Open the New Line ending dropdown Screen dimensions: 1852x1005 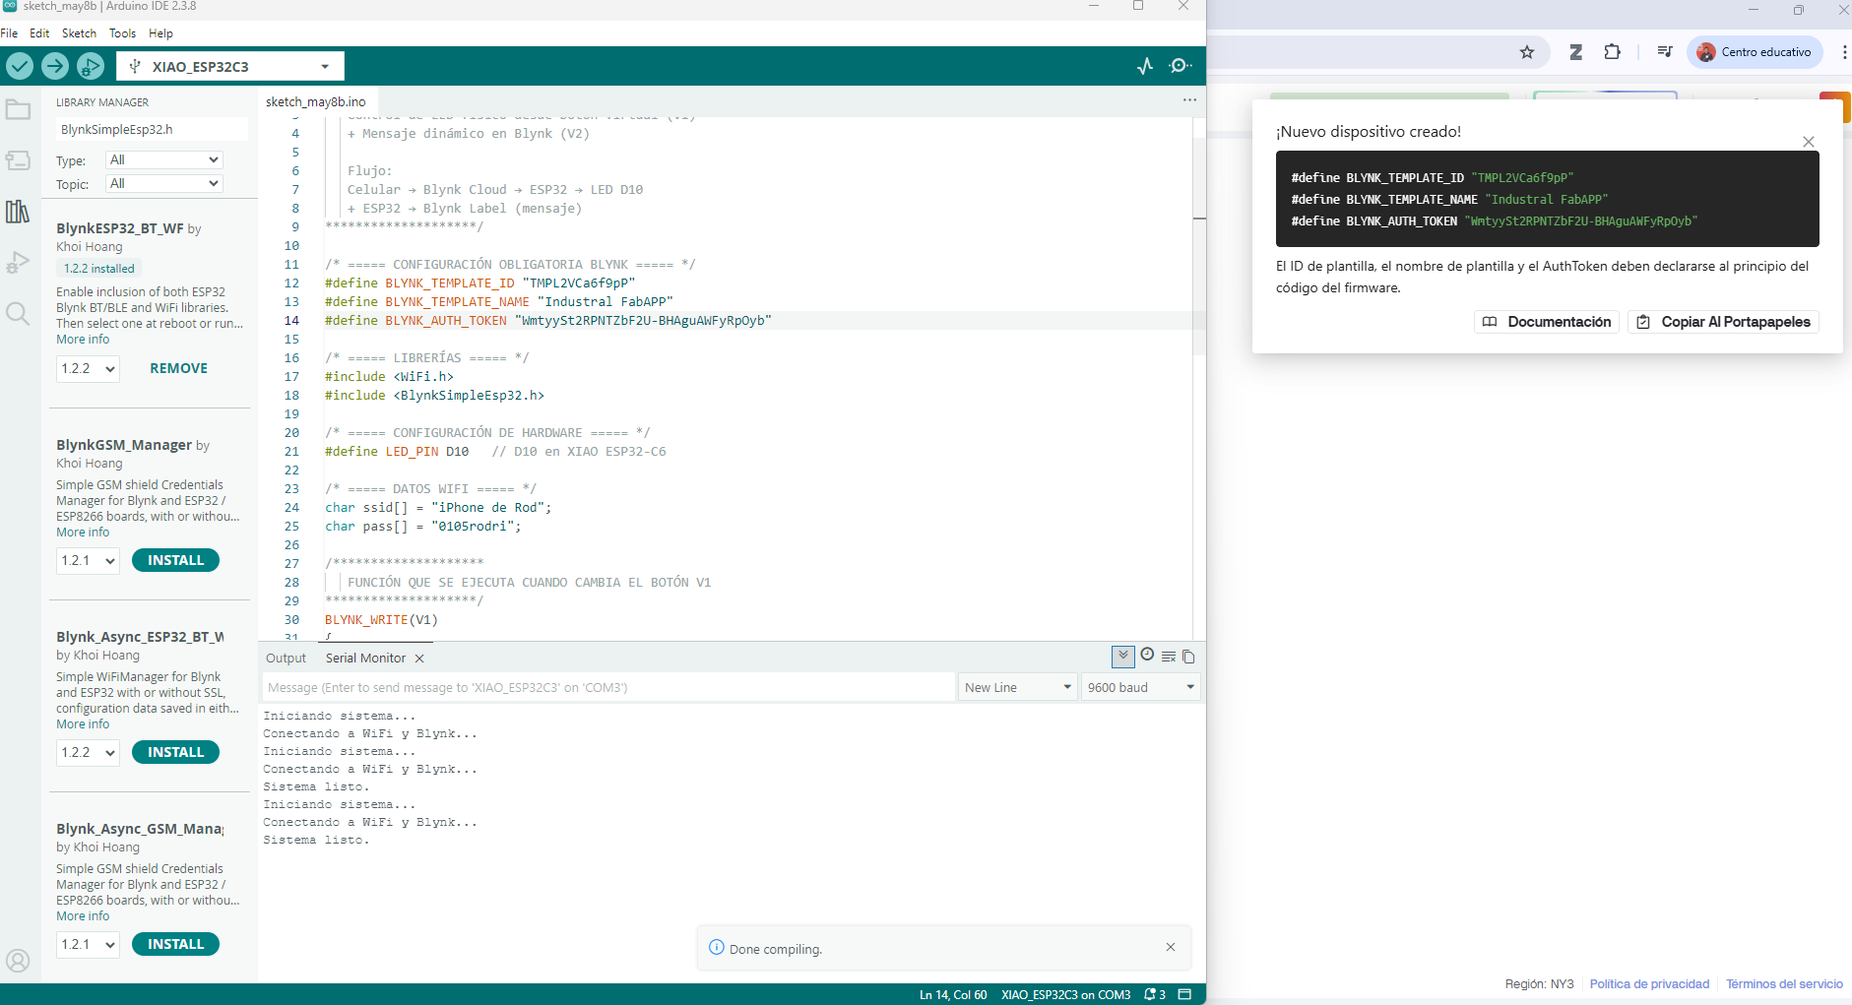point(1018,687)
